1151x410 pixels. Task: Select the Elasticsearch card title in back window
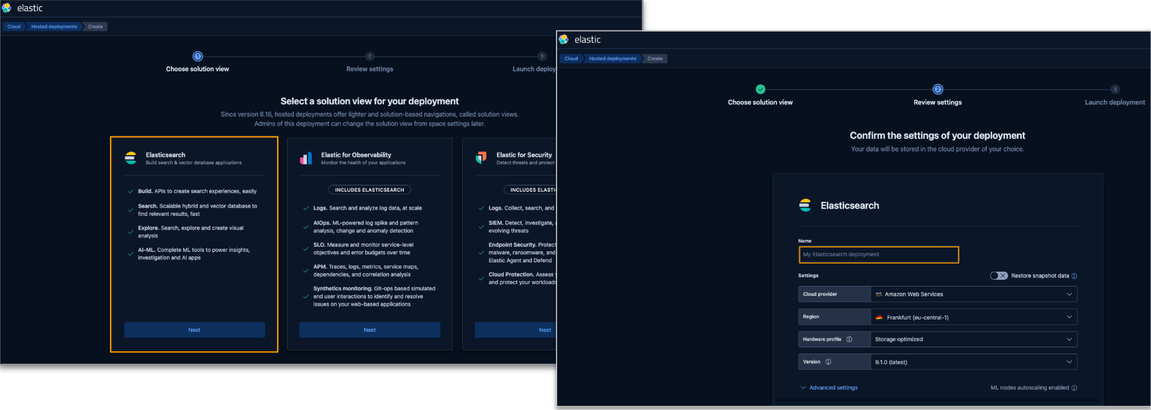[165, 155]
